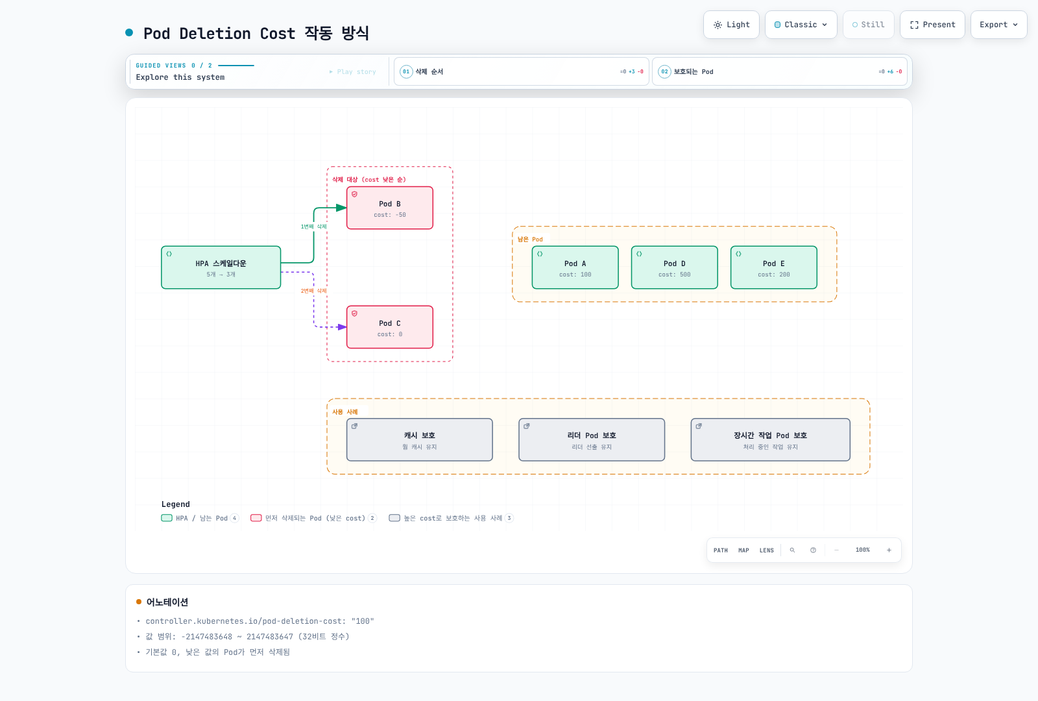Click the icon on 장시간 작업 Pod 보호 card
This screenshot has height=701, width=1038.
pos(699,426)
